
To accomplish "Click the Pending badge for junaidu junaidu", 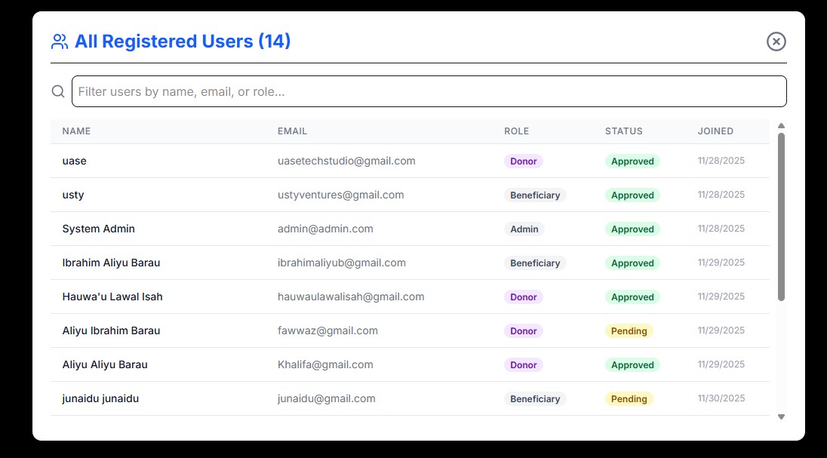I will pyautogui.click(x=629, y=398).
